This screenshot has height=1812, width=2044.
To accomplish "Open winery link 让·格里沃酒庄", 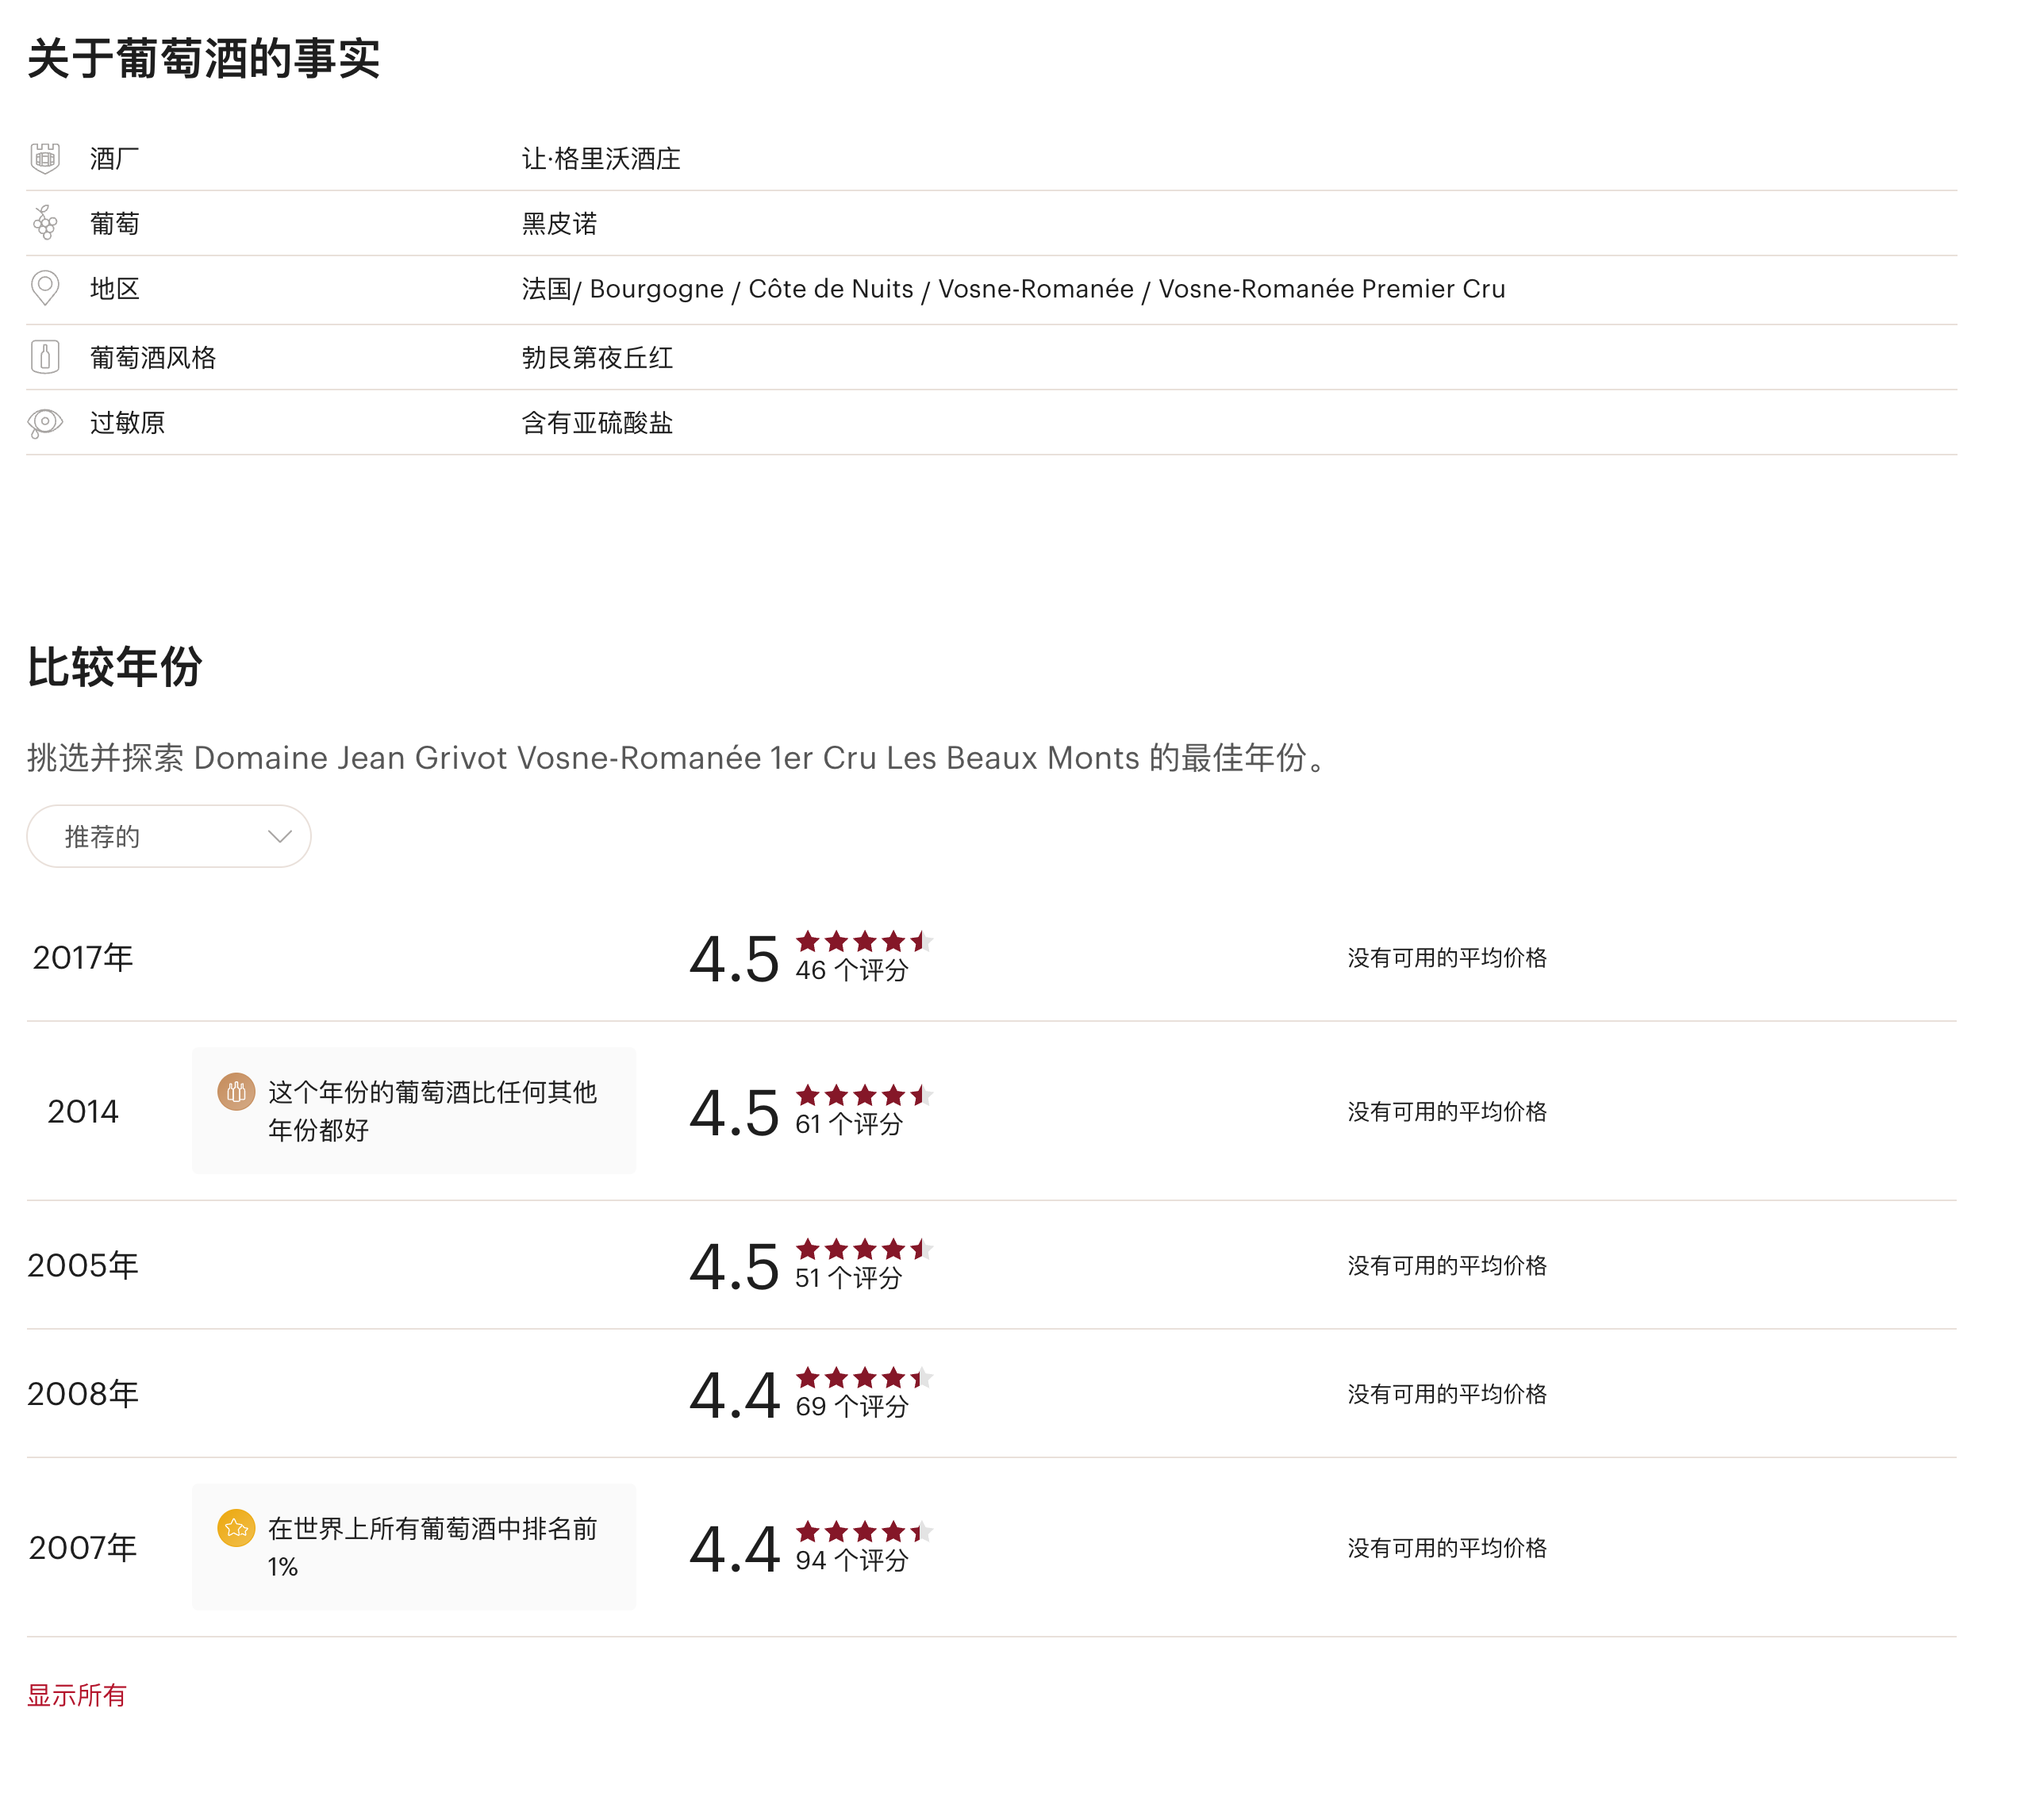I will [x=601, y=158].
